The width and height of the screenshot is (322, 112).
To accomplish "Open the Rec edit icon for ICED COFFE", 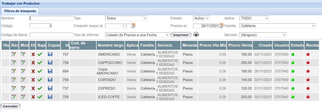I will click(x=14, y=97).
